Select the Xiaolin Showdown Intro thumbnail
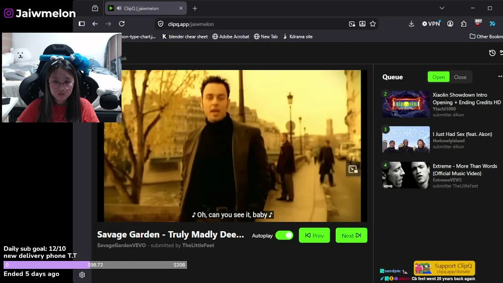This screenshot has width=503, height=283. point(406,104)
